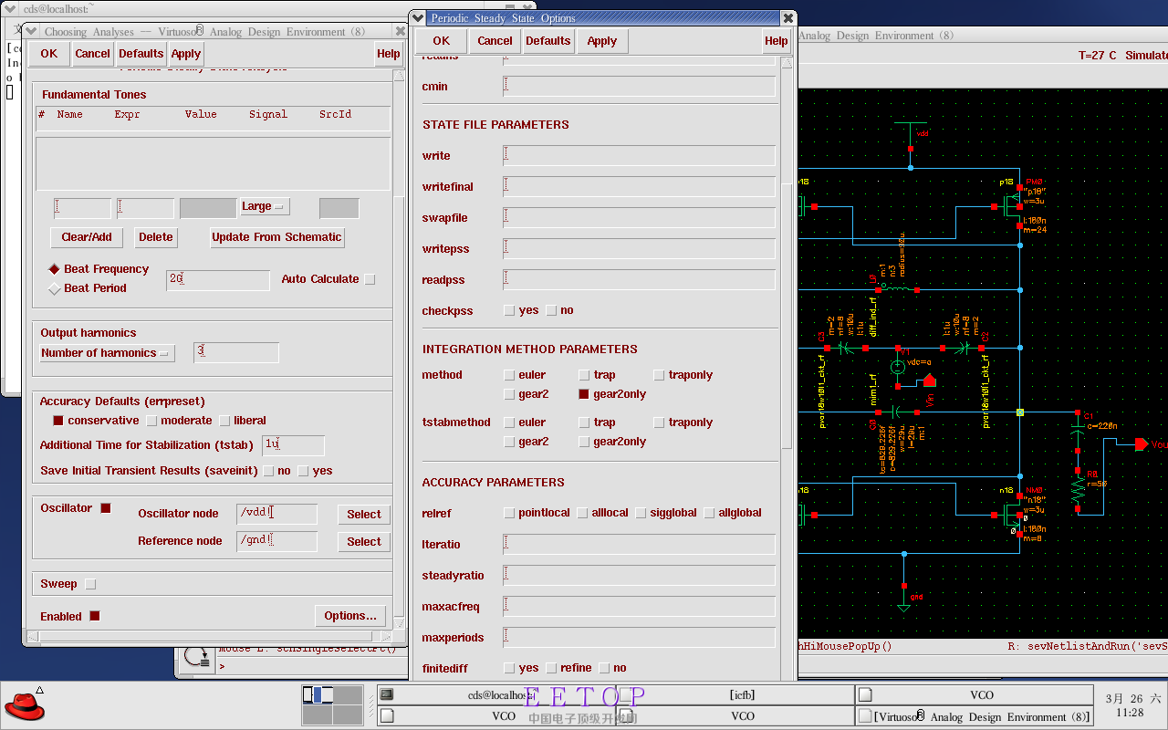This screenshot has height=730, width=1168.
Task: Click the tstab stabilization time field
Action: click(293, 445)
